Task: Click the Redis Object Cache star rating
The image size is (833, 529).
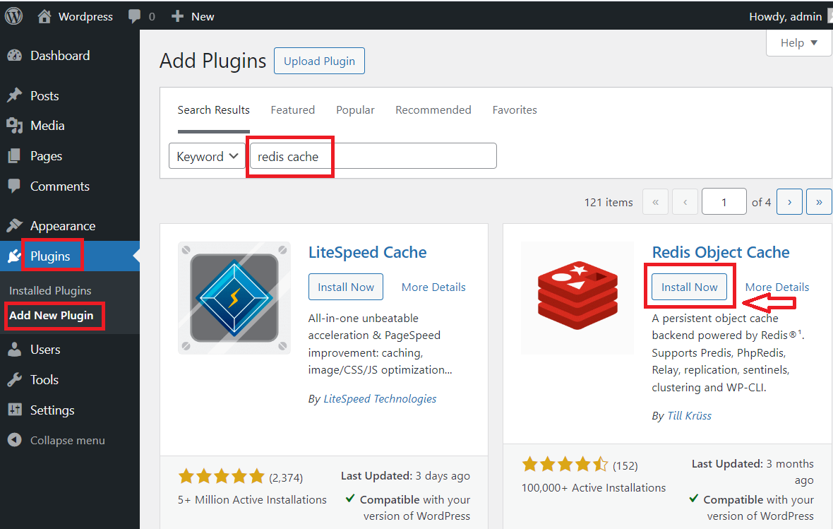Action: point(565,465)
